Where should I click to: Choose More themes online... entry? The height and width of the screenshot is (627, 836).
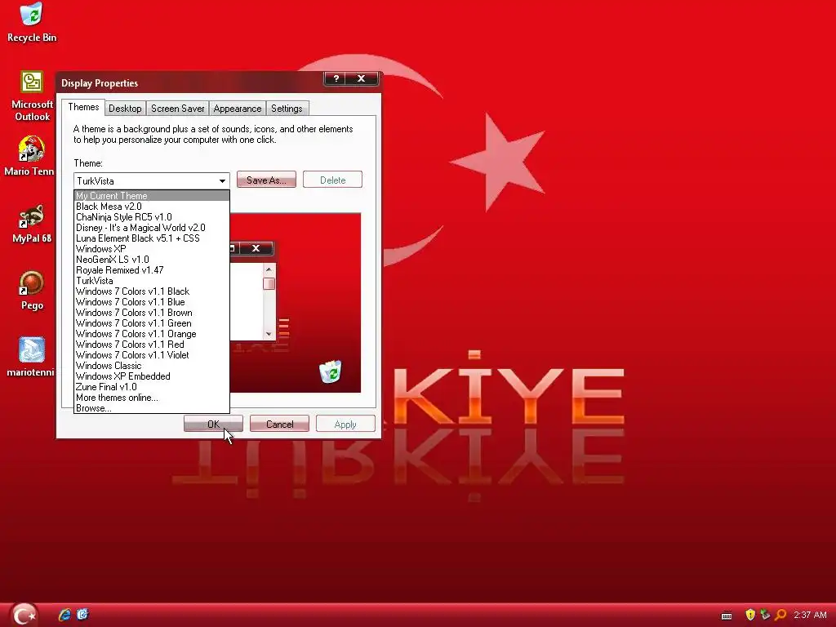coord(151,398)
